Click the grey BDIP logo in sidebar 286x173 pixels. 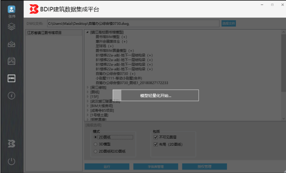[12, 144]
